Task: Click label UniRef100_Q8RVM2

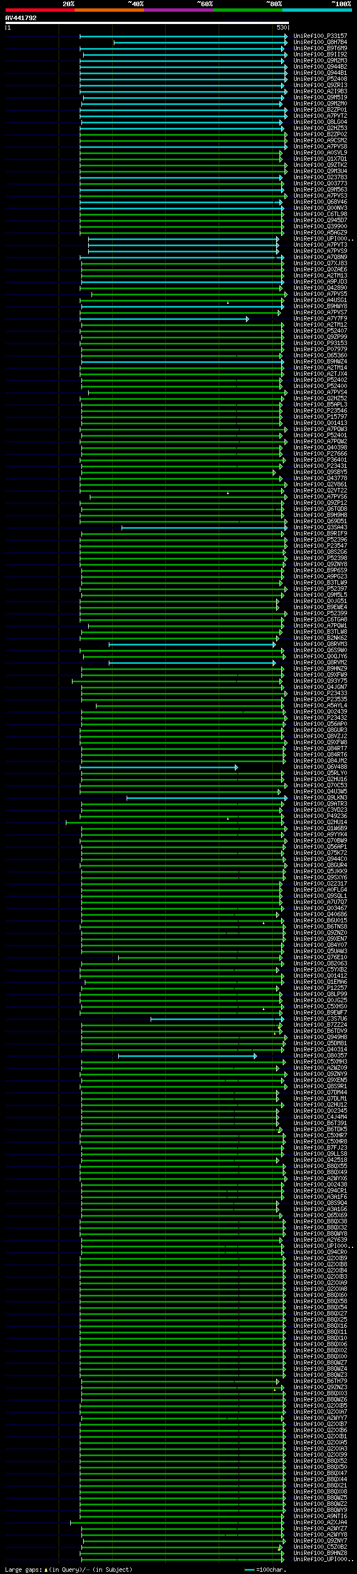Action: [320, 663]
